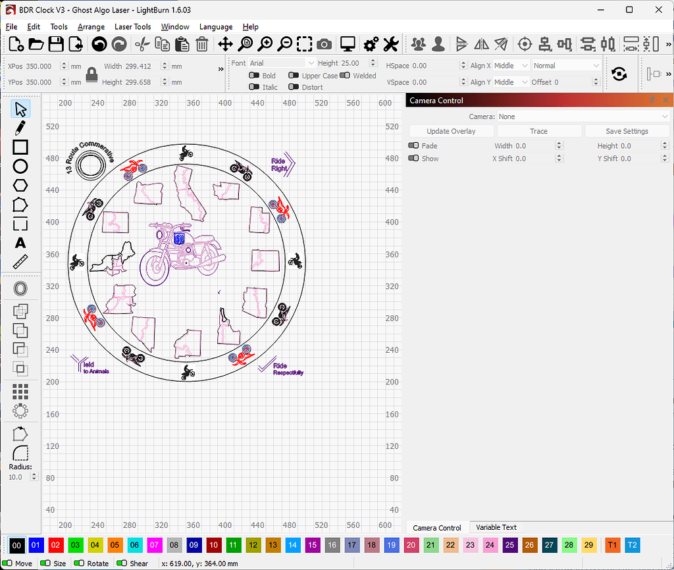Click the Delete trash can icon
Image resolution: width=674 pixels, height=570 pixels.
coord(202,44)
